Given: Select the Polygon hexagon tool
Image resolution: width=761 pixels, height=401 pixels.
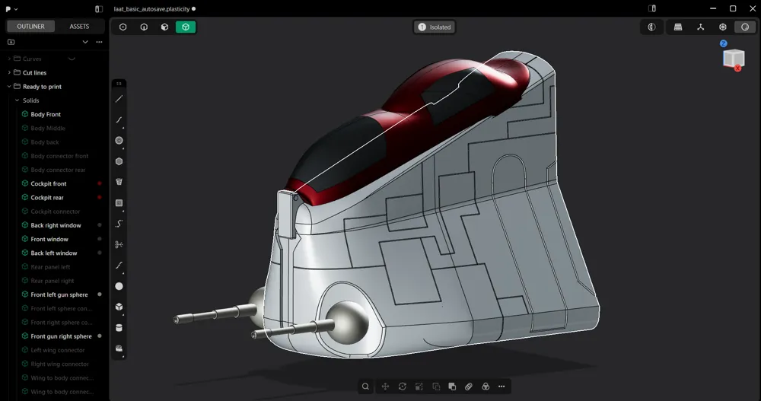Looking at the screenshot, I should (x=119, y=161).
